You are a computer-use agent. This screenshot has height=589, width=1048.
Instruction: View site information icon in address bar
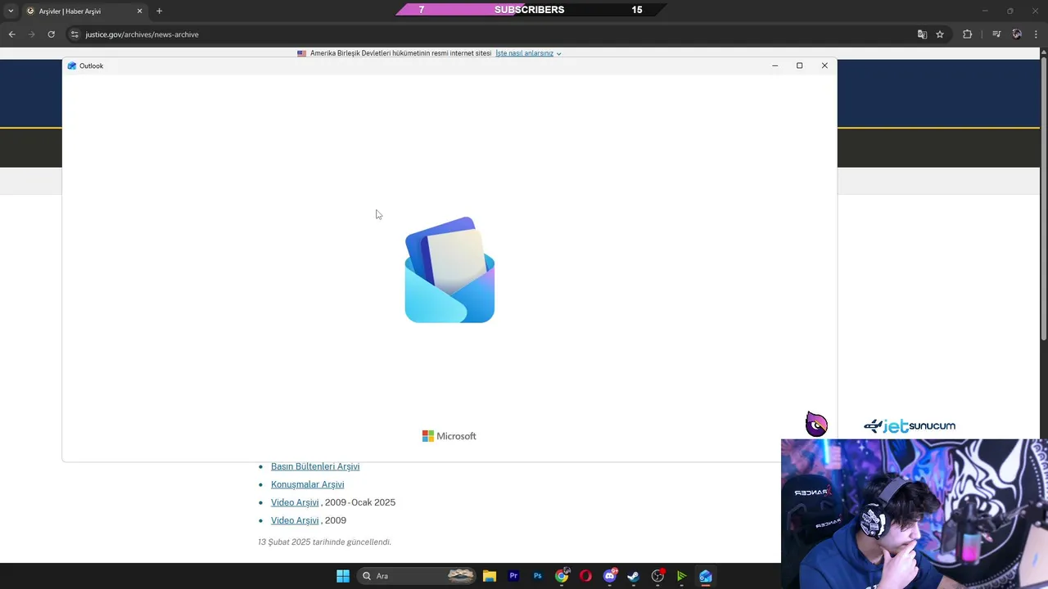[x=75, y=34]
